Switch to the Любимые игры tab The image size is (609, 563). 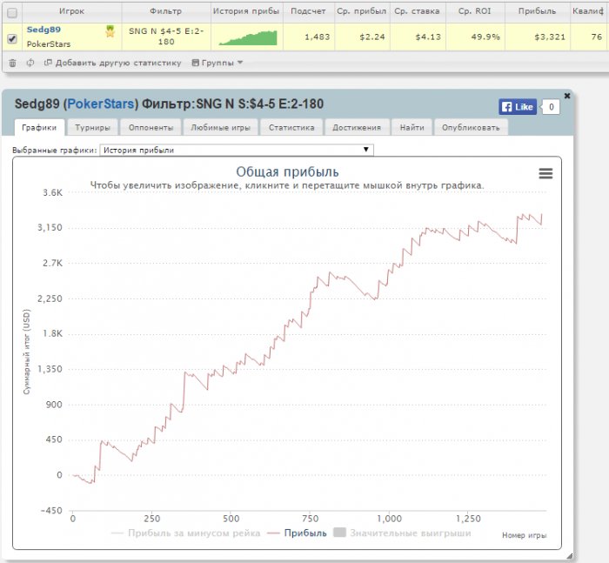click(x=221, y=127)
